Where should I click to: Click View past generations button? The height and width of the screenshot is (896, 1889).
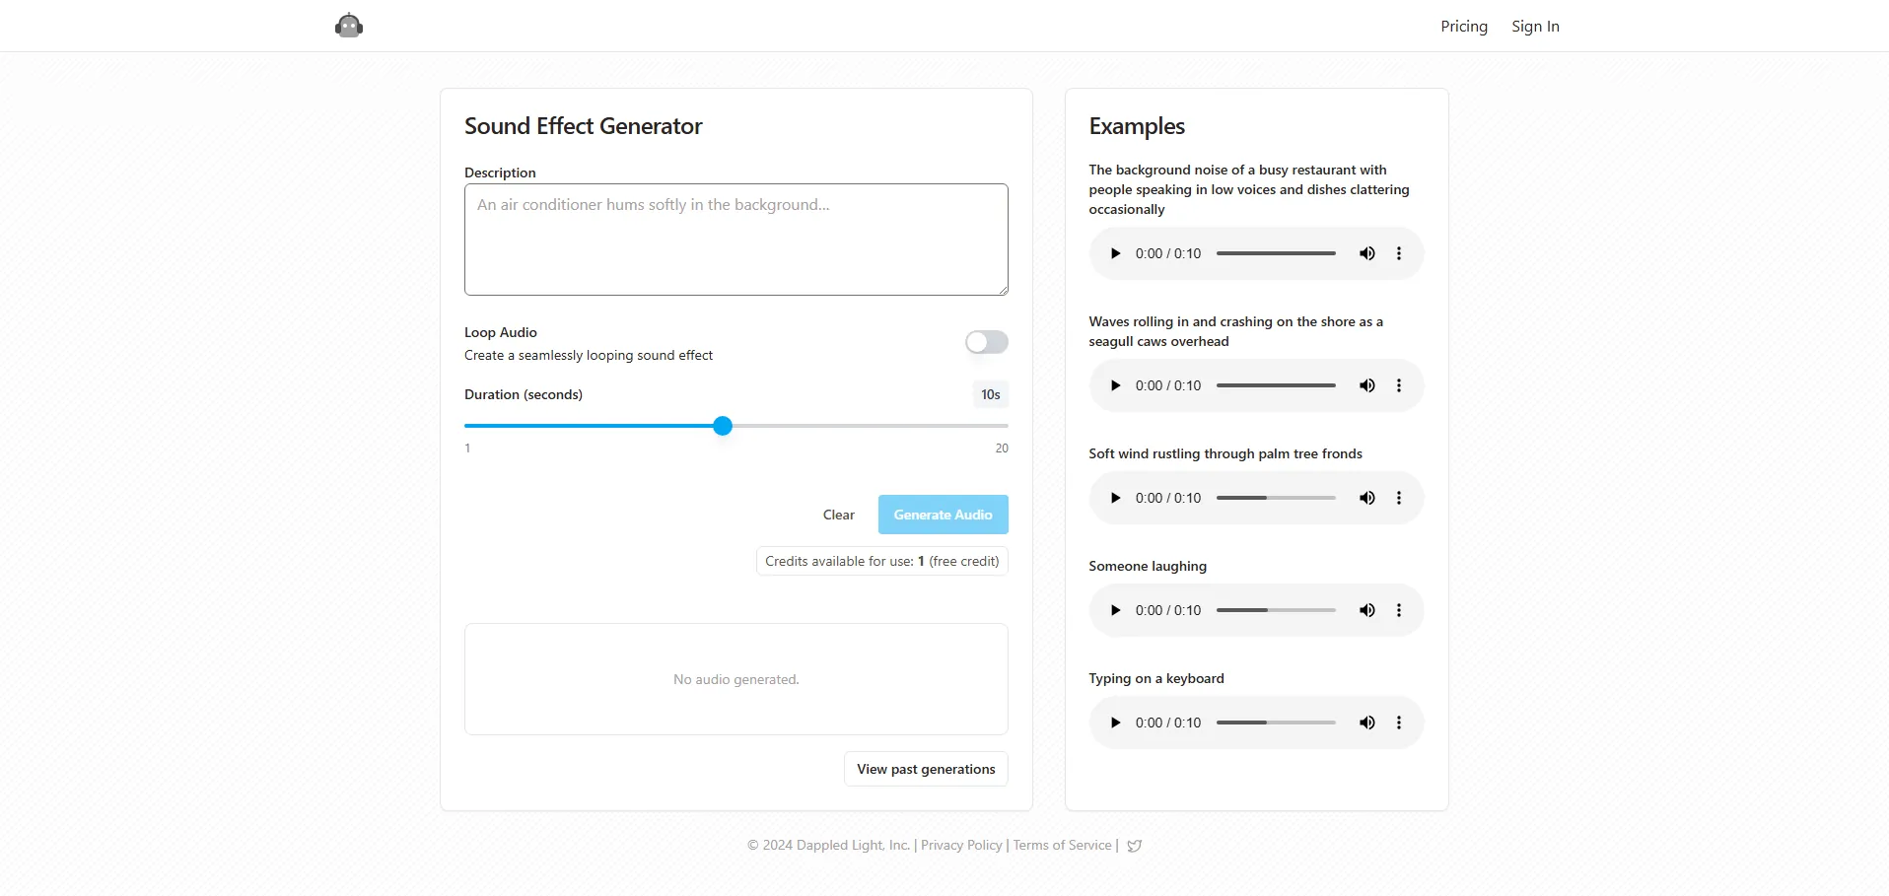click(926, 769)
